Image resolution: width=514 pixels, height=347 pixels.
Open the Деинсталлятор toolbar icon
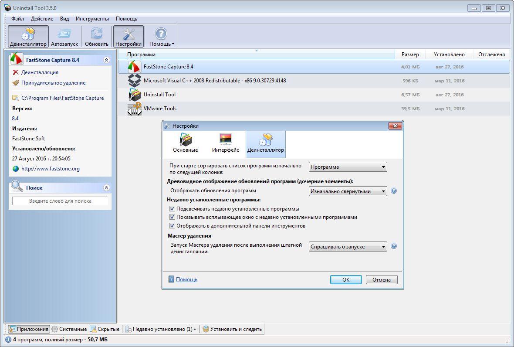[28, 37]
